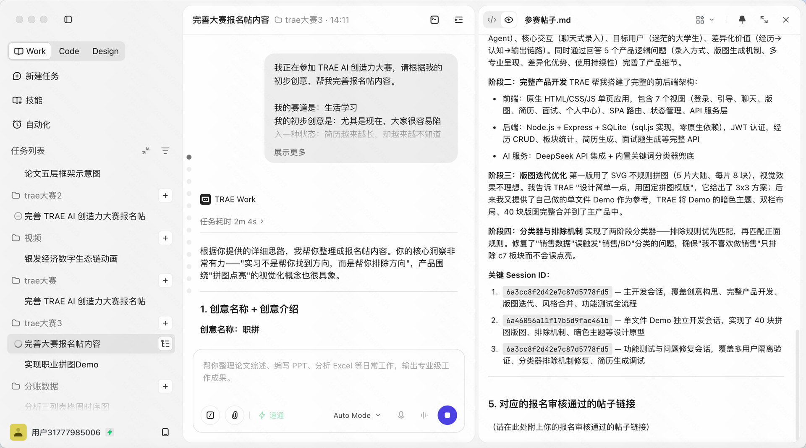The height and width of the screenshot is (448, 806).
Task: Toggle the 速通 fast mode
Action: click(271, 415)
